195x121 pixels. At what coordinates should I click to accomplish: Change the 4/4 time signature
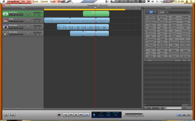116,115
